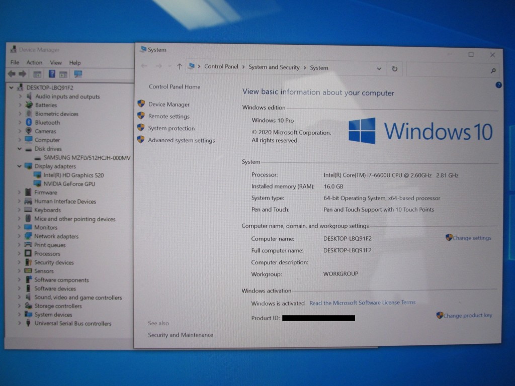Click the Universal Serial Bus controllers icon

29,323
